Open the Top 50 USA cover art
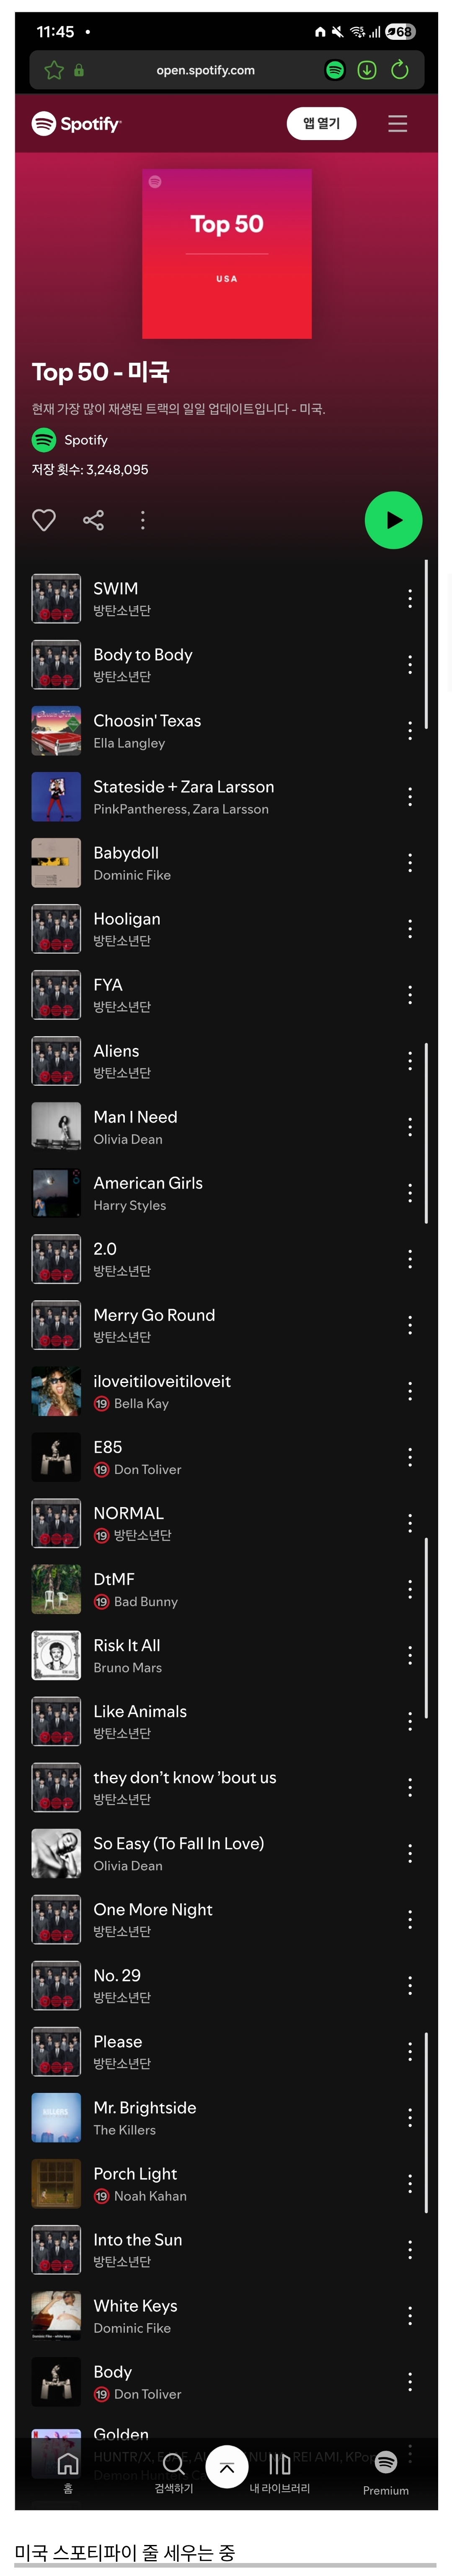The width and height of the screenshot is (452, 2576). [227, 254]
